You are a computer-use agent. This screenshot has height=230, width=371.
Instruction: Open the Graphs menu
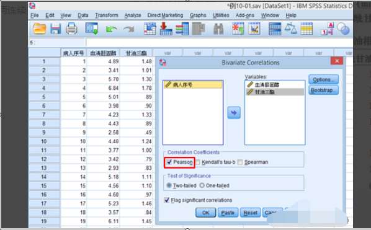click(x=198, y=15)
